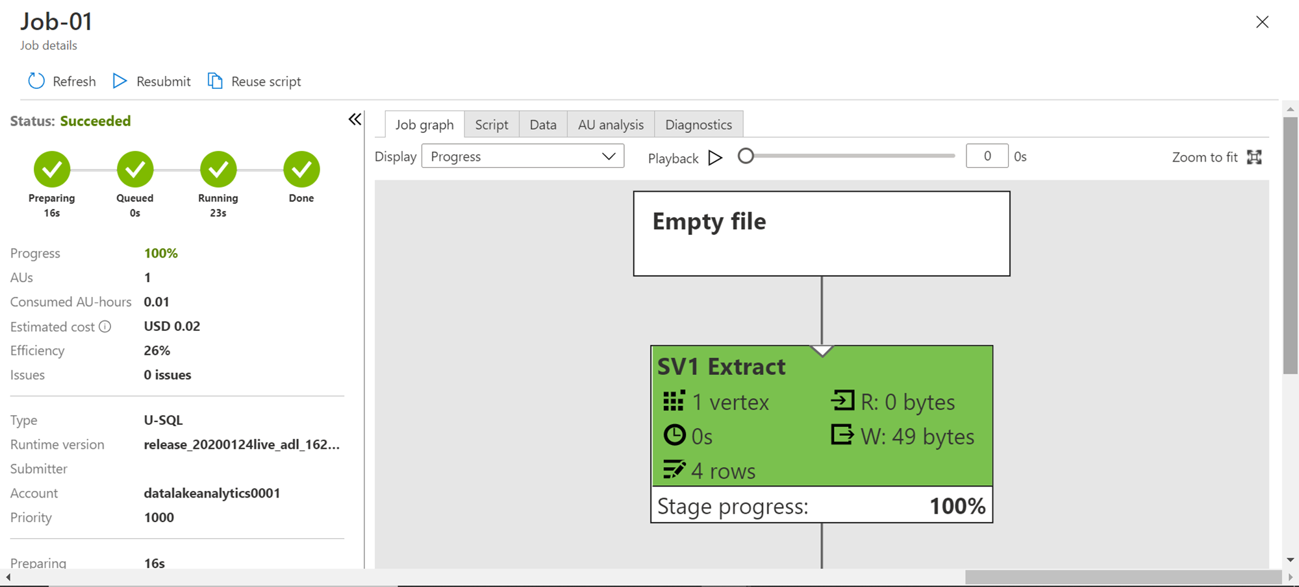Click the Estimated cost info icon
The image size is (1299, 587).
tap(105, 326)
